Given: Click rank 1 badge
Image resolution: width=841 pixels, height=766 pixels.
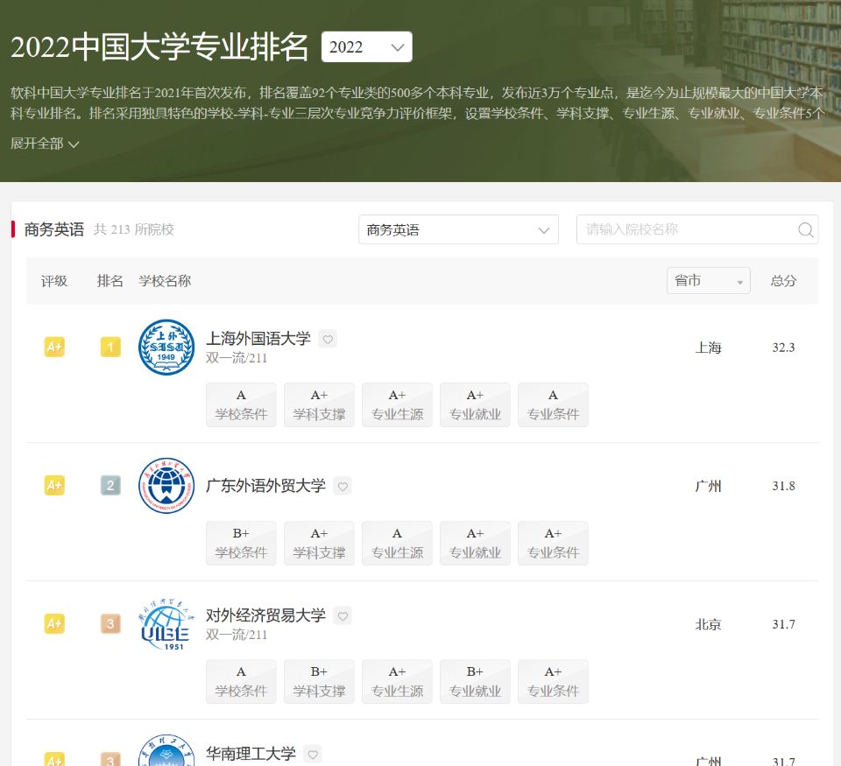Looking at the screenshot, I should click(110, 348).
